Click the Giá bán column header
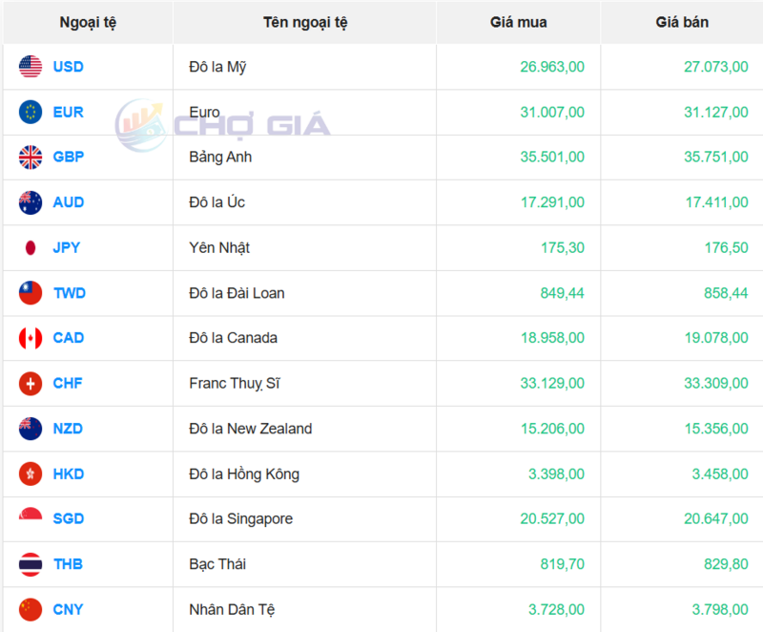Image resolution: width=763 pixels, height=632 pixels. pos(682,22)
